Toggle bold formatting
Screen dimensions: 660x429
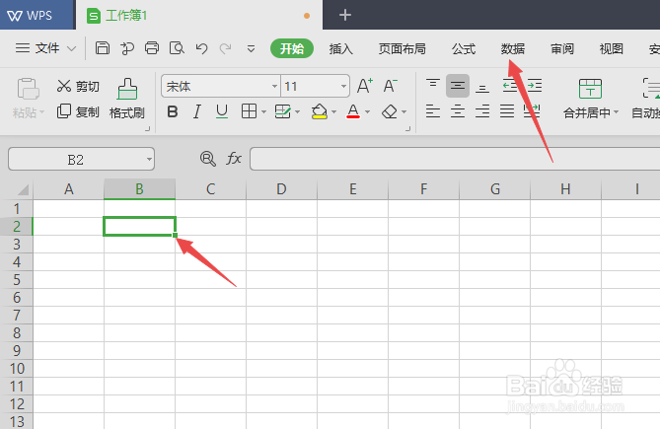tap(173, 111)
